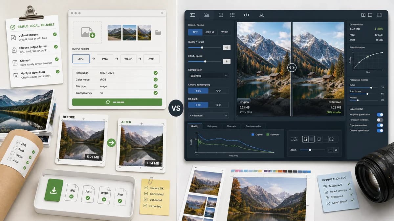Click the Resolution row green checkmark
This screenshot has height=221, width=394.
[x=155, y=73]
